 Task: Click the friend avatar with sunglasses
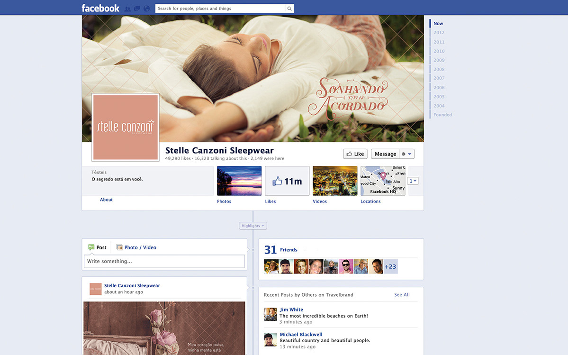click(x=346, y=267)
